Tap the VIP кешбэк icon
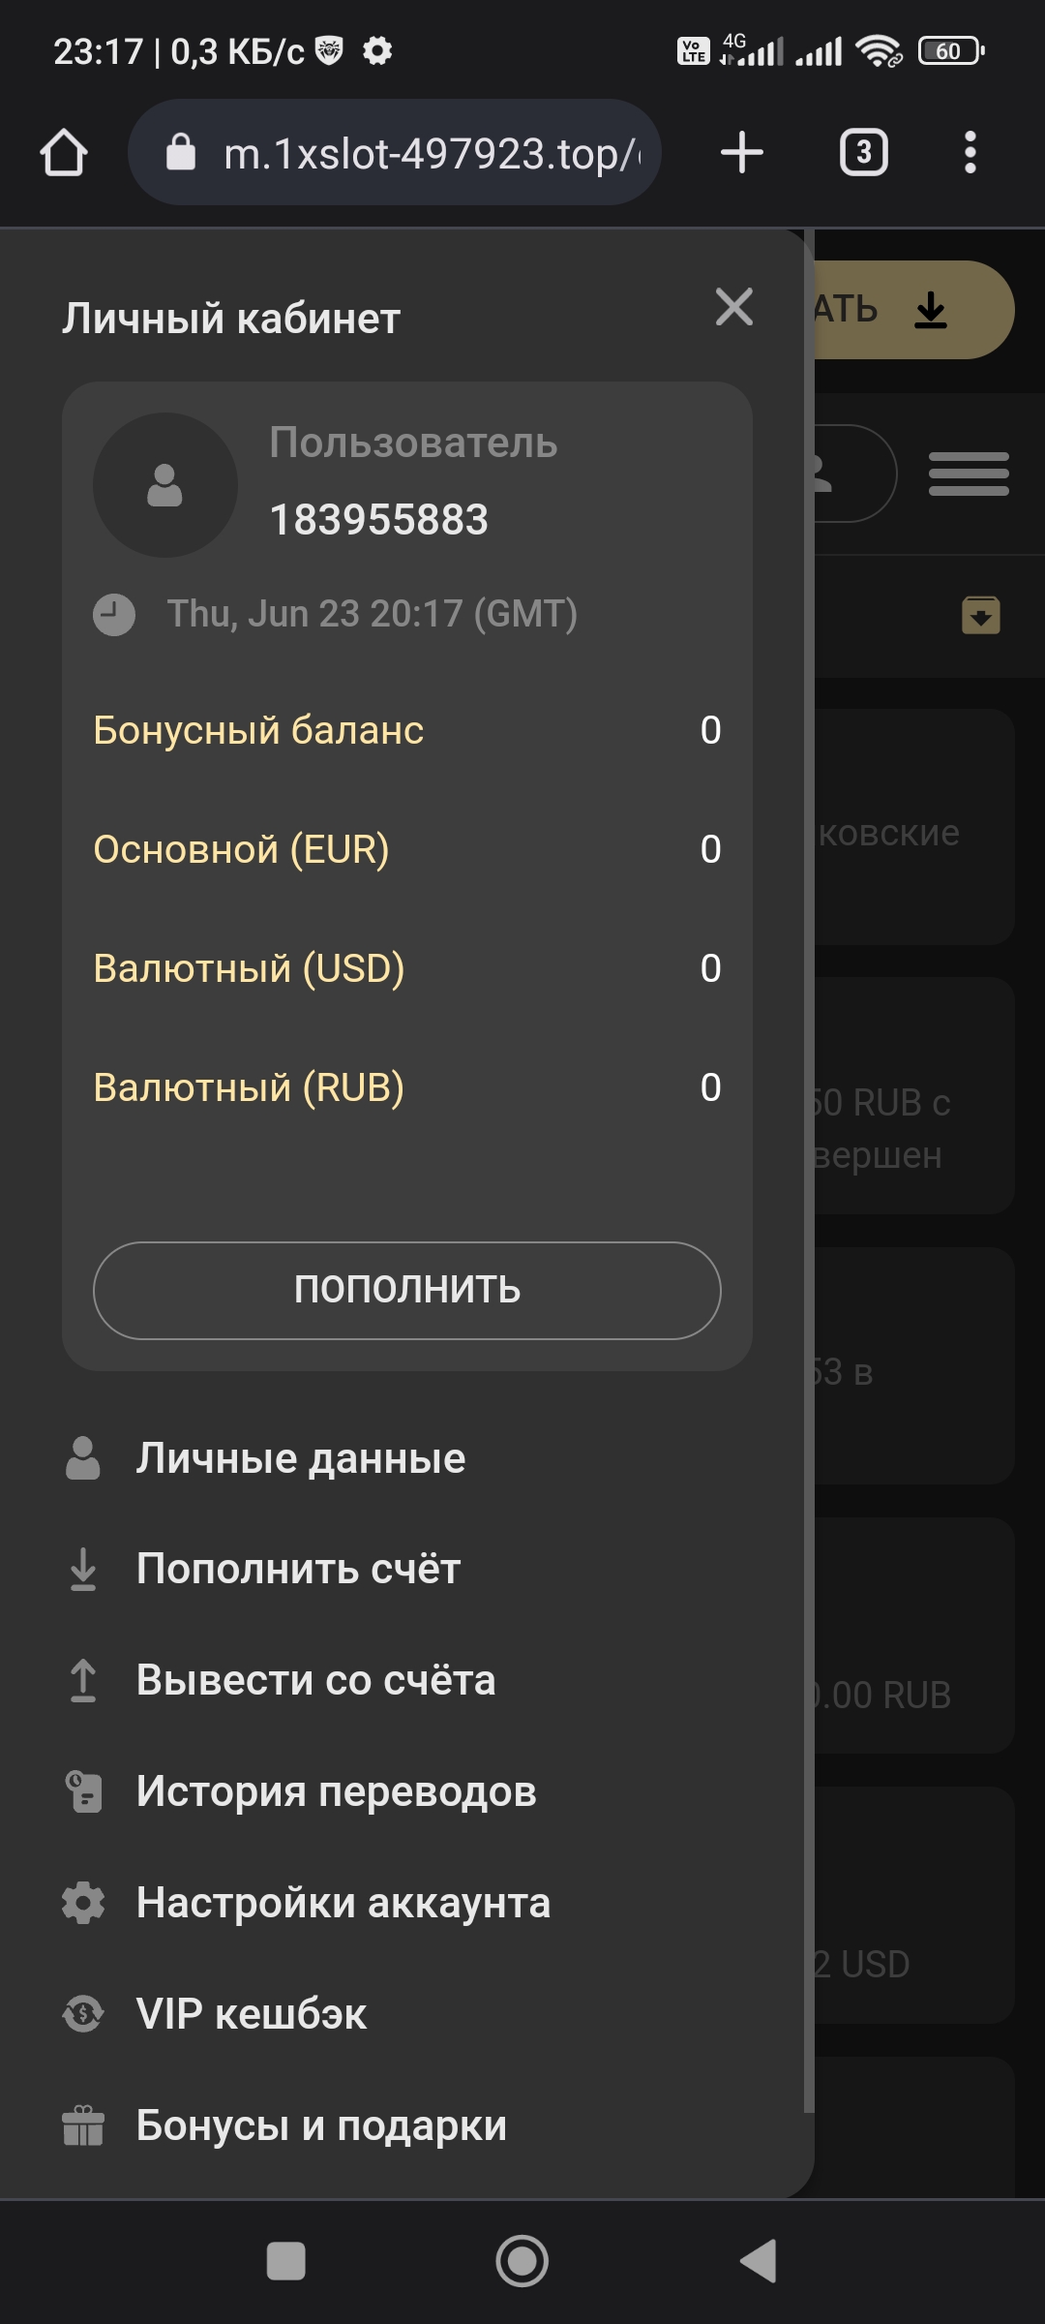 83,2014
